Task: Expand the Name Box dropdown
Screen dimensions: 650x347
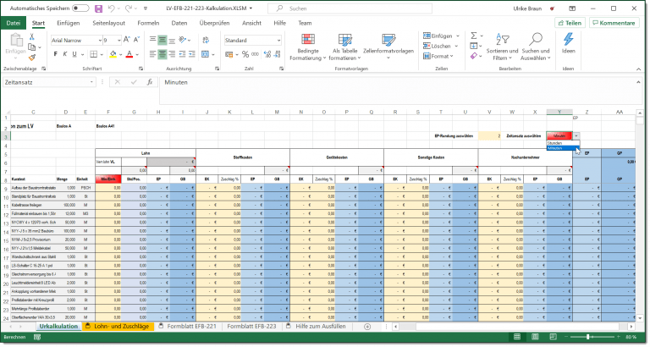Action: point(91,82)
